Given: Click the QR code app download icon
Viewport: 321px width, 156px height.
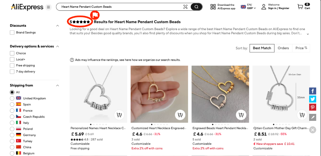Looking at the screenshot, I should point(213,7).
